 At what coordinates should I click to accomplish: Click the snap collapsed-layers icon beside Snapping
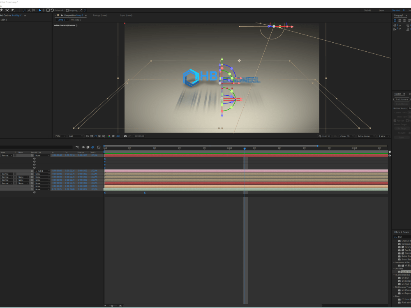81,11
